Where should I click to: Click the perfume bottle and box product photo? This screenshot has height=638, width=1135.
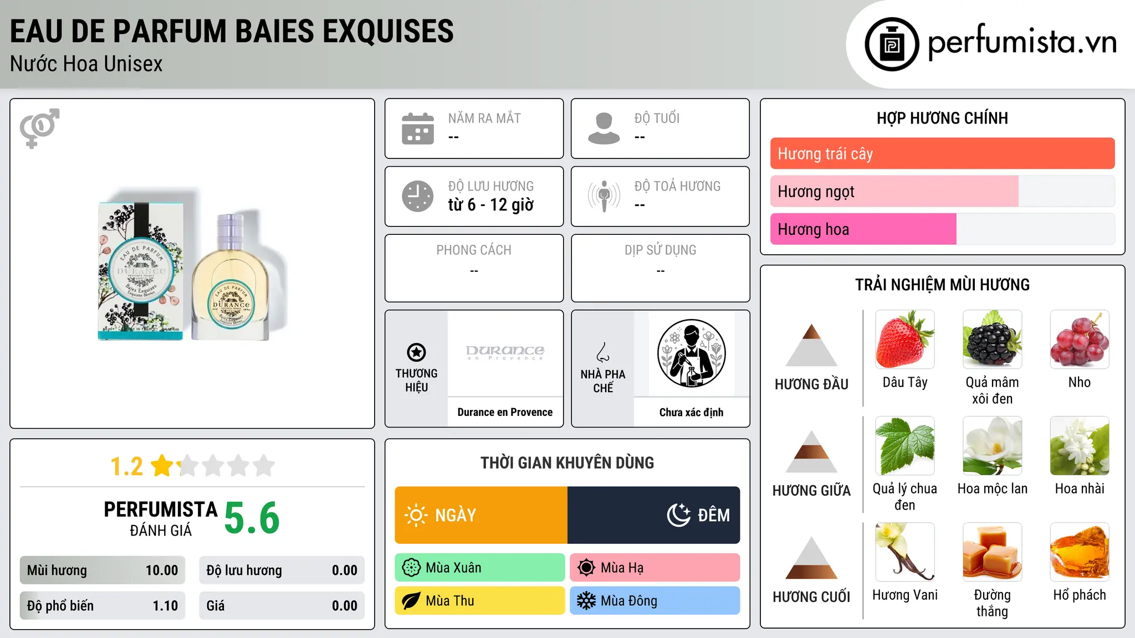[x=193, y=265]
